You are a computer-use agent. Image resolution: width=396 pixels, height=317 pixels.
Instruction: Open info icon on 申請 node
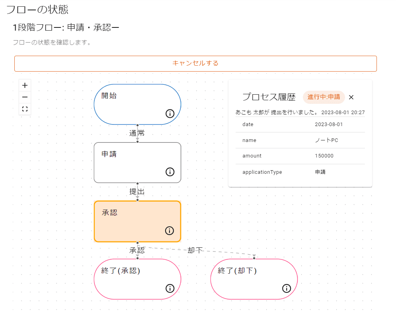[x=170, y=172]
